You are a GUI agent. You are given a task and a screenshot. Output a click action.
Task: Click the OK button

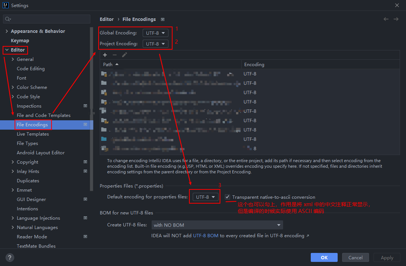(324, 257)
